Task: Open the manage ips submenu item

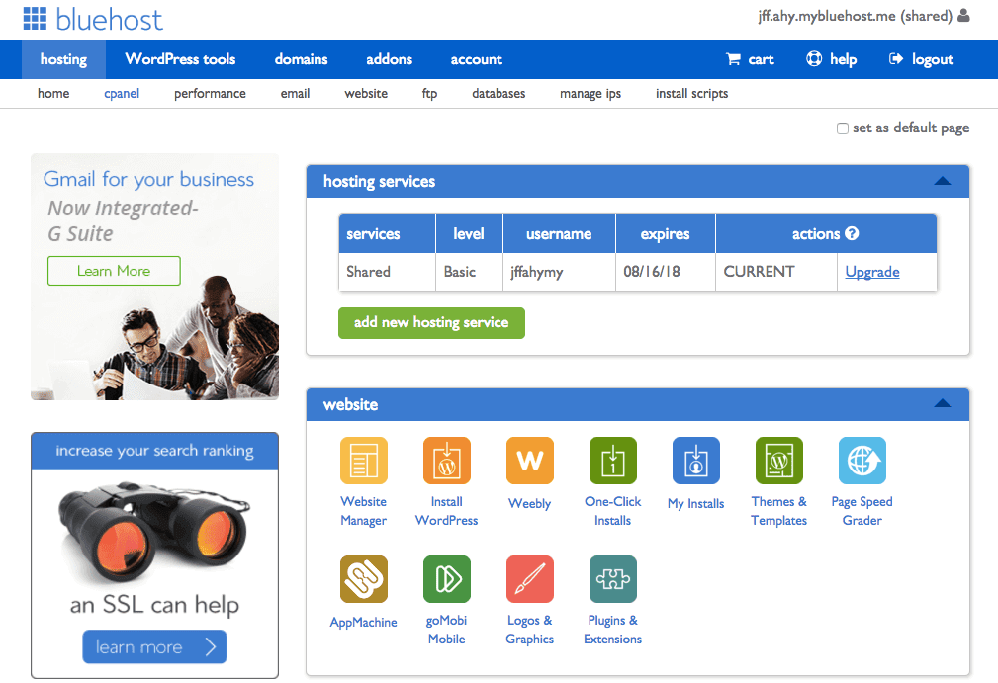Action: point(590,94)
